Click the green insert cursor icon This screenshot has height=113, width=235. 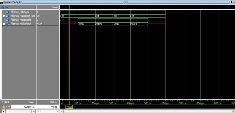[8, 102]
